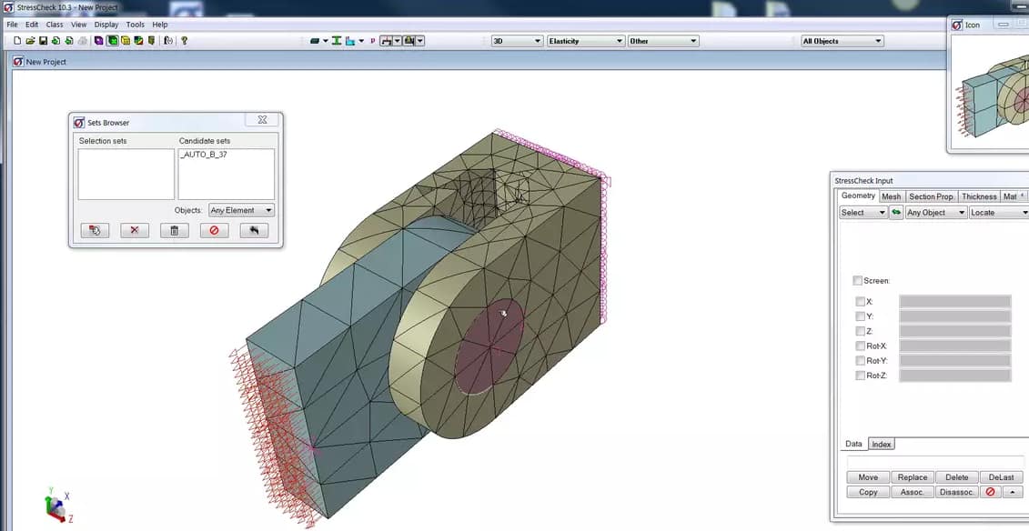This screenshot has height=531, width=1029.
Task: Open the Any Element objects dropdown
Action: coord(241,211)
